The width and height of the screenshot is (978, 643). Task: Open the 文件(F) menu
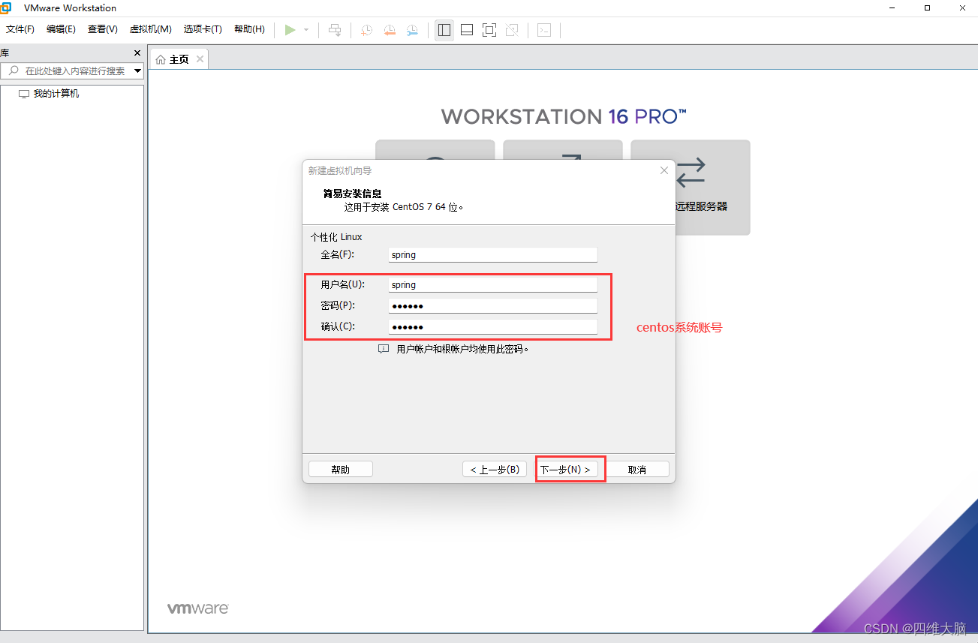[20, 29]
